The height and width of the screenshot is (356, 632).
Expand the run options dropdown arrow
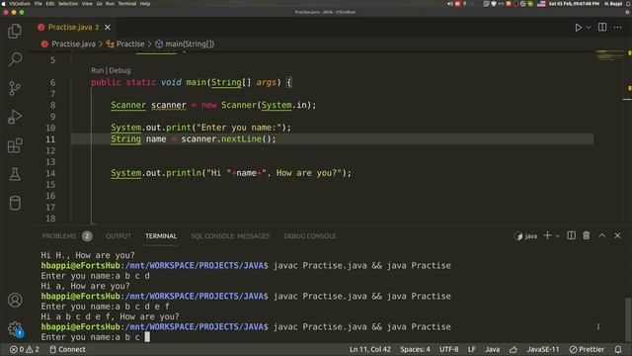589,28
